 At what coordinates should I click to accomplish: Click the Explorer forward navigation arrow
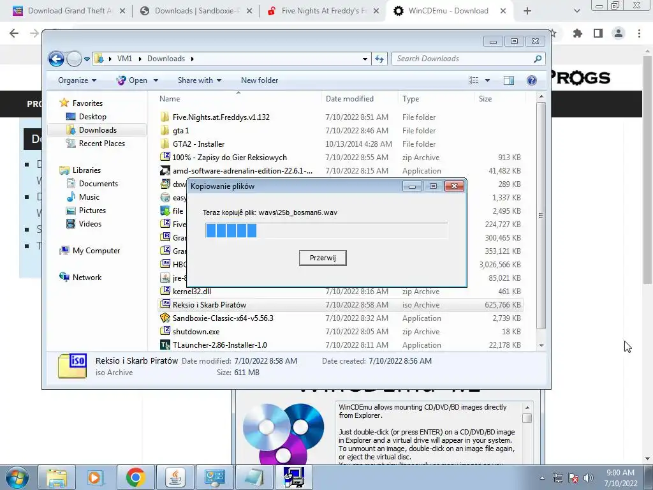pos(74,59)
